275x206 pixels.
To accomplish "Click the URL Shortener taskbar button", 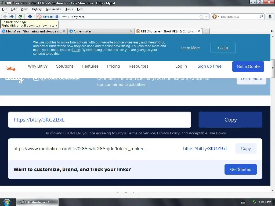I will [37, 202].
